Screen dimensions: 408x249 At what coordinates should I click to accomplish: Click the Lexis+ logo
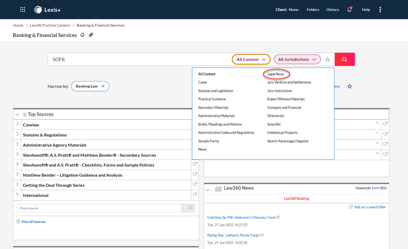click(48, 10)
